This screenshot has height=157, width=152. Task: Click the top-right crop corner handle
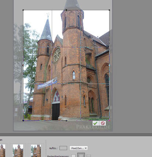click(x=109, y=10)
